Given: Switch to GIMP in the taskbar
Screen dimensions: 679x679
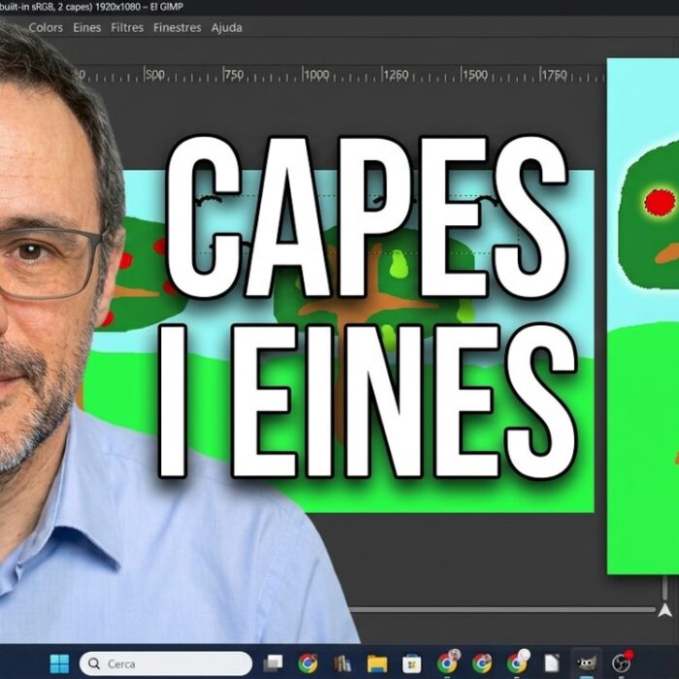Looking at the screenshot, I should pyautogui.click(x=587, y=663).
